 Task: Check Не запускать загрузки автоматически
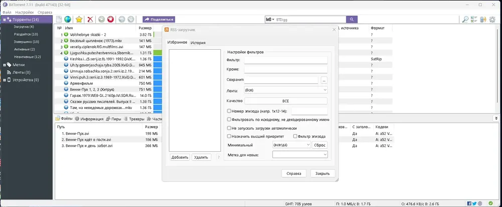[229, 128]
